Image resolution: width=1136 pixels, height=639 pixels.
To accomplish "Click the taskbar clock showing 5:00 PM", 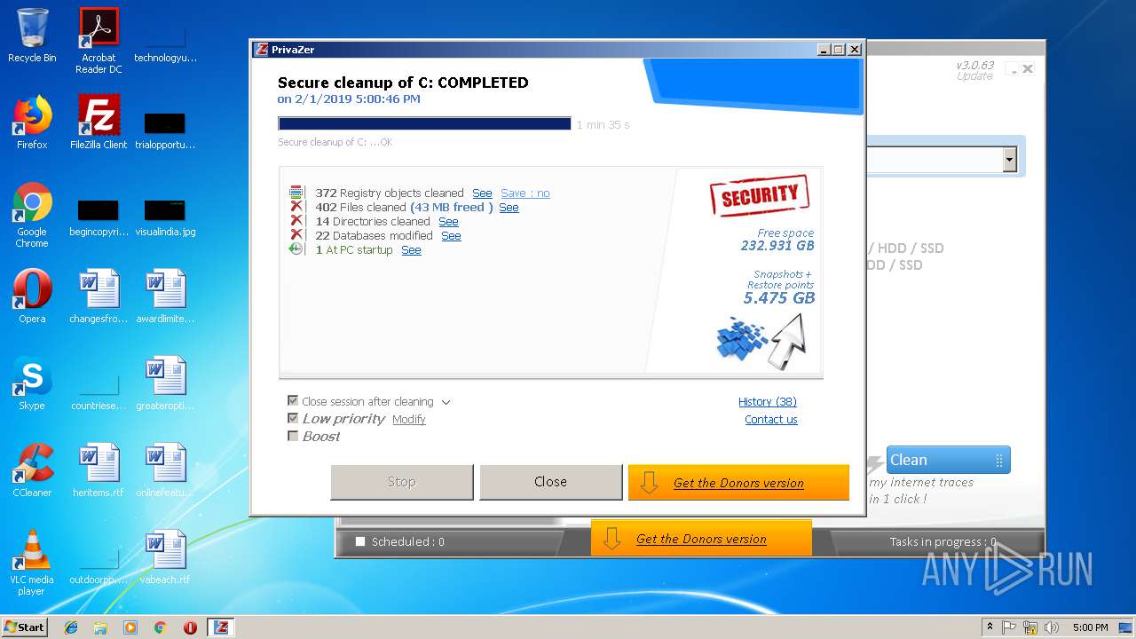I will pos(1090,627).
